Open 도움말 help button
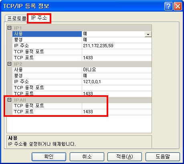 163,156
